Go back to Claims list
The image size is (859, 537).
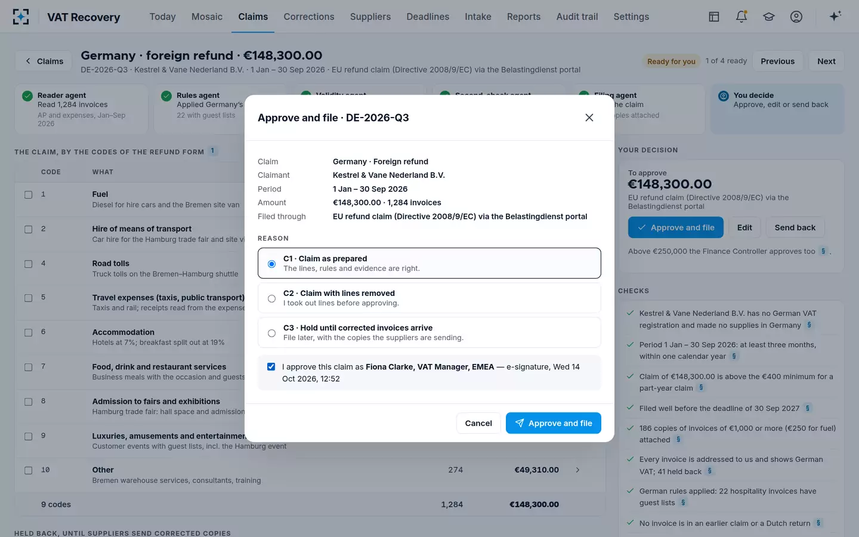pos(44,61)
